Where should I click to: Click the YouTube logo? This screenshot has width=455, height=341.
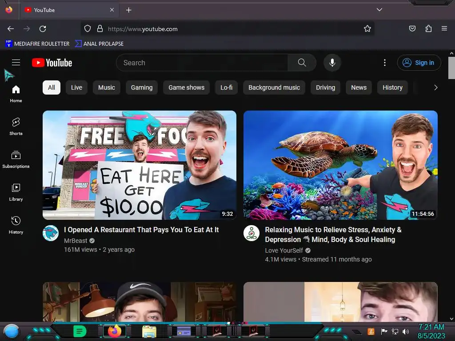click(x=52, y=63)
